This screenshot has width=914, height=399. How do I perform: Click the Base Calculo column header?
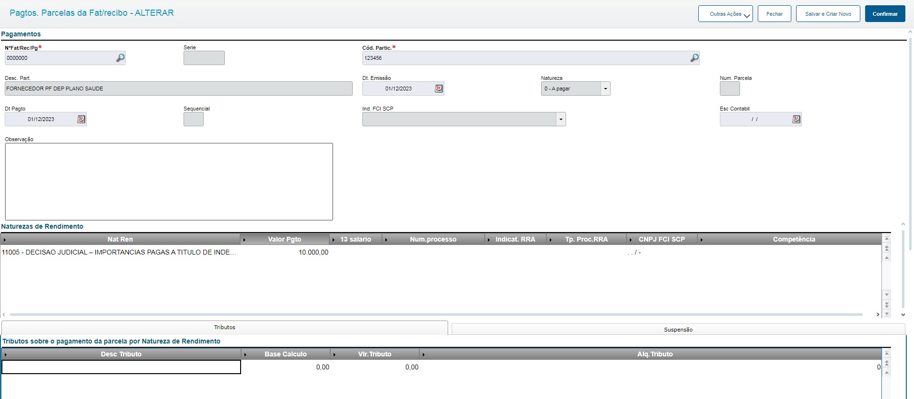286,354
